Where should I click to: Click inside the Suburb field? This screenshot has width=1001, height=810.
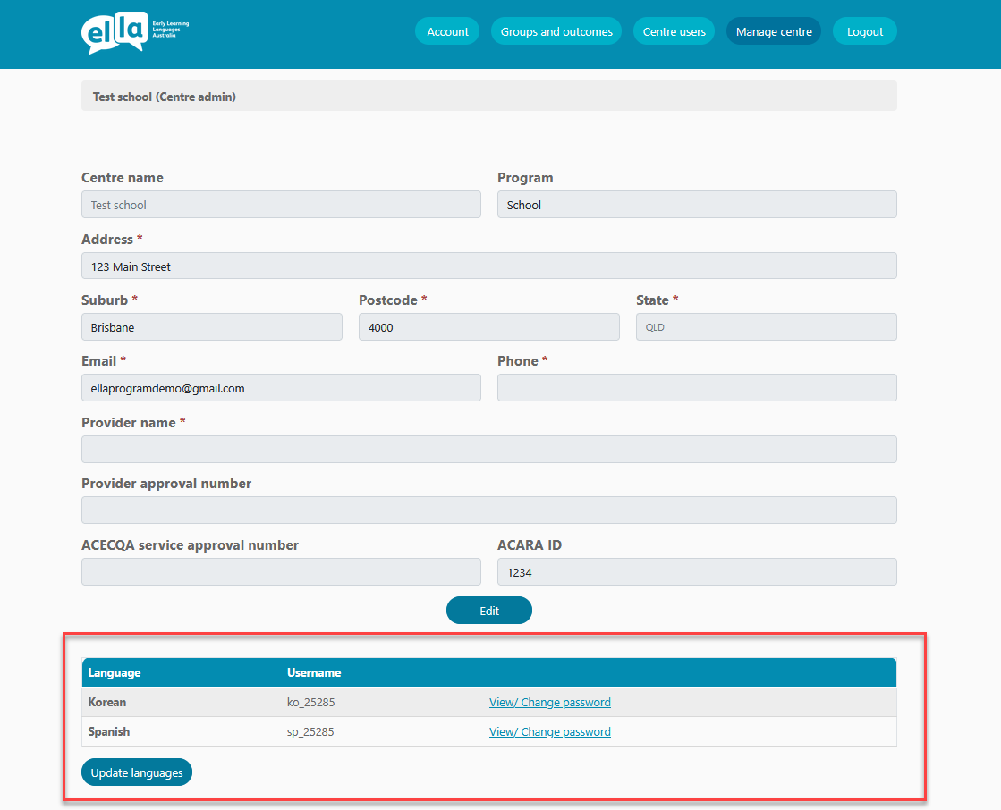[x=211, y=326]
